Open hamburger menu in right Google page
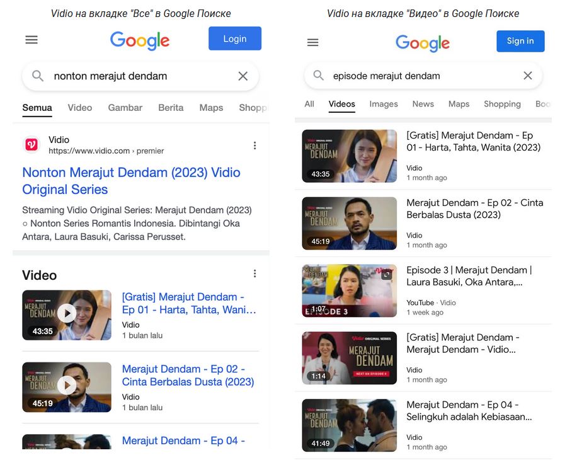The height and width of the screenshot is (460, 572). [x=312, y=42]
